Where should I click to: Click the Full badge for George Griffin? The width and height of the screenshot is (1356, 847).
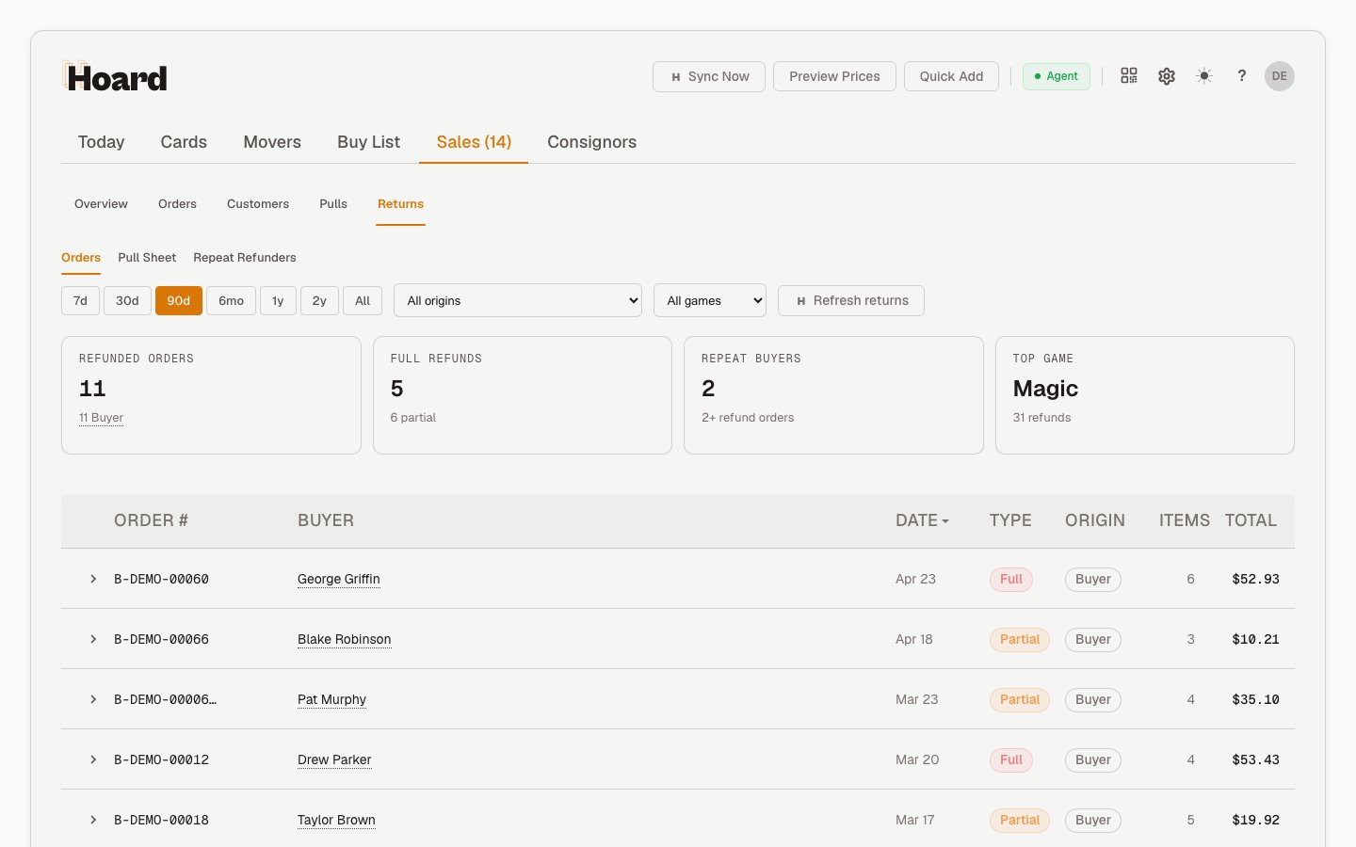pyautogui.click(x=1011, y=579)
